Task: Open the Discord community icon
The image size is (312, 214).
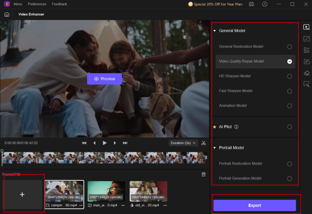Action: (251, 4)
